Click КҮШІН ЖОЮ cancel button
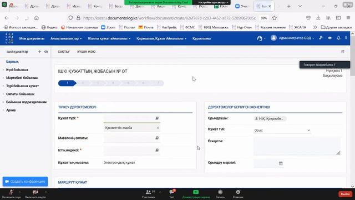 (87, 52)
